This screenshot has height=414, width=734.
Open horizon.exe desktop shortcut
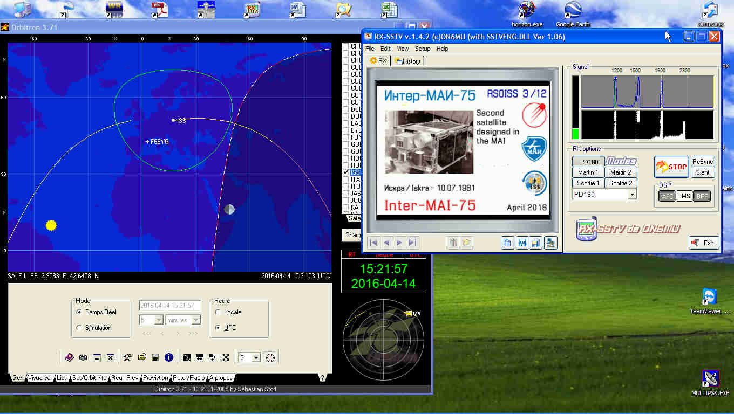pos(527,14)
